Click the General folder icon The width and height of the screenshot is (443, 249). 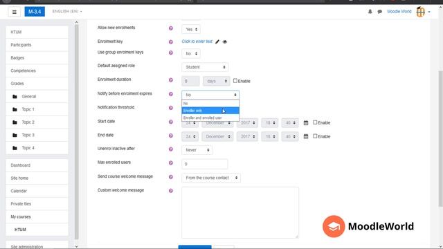(x=15, y=97)
